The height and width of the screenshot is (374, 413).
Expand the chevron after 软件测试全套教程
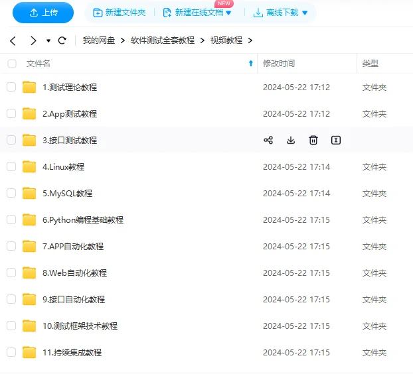click(x=203, y=40)
